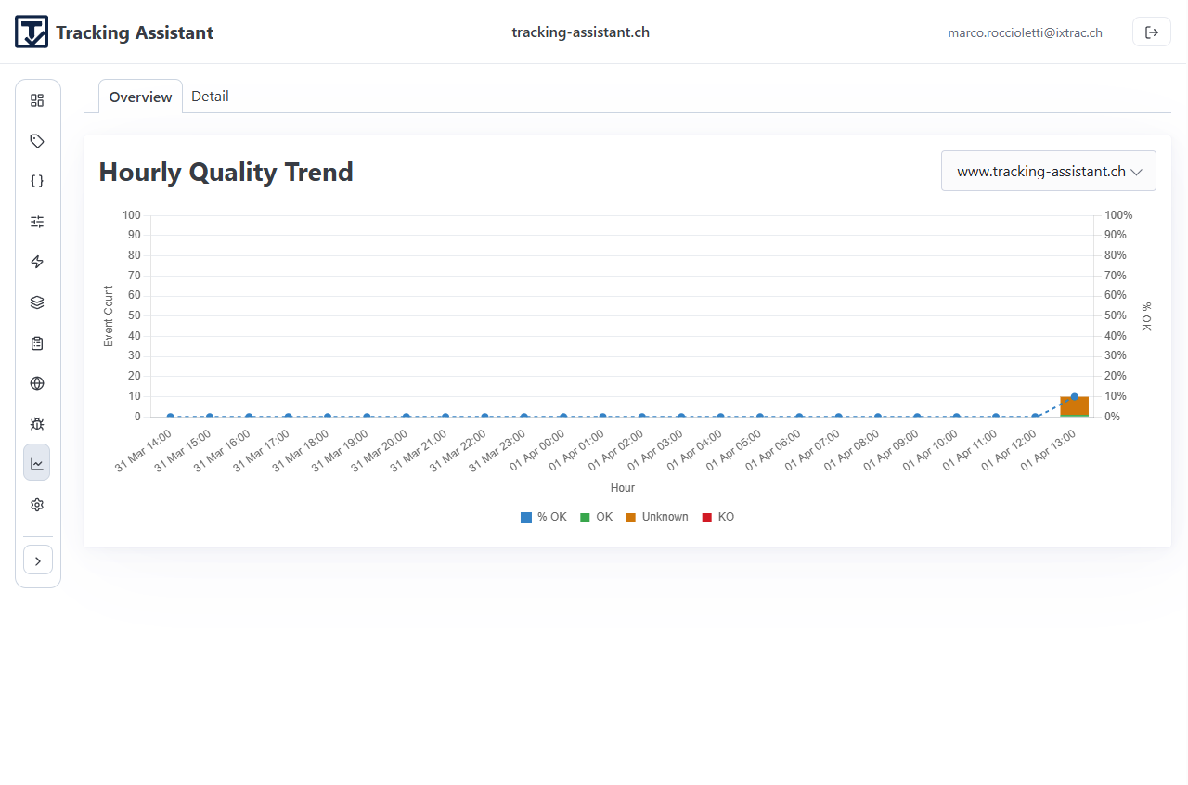Click the lightning bolt icon
Image resolution: width=1188 pixels, height=785 pixels.
(37, 262)
